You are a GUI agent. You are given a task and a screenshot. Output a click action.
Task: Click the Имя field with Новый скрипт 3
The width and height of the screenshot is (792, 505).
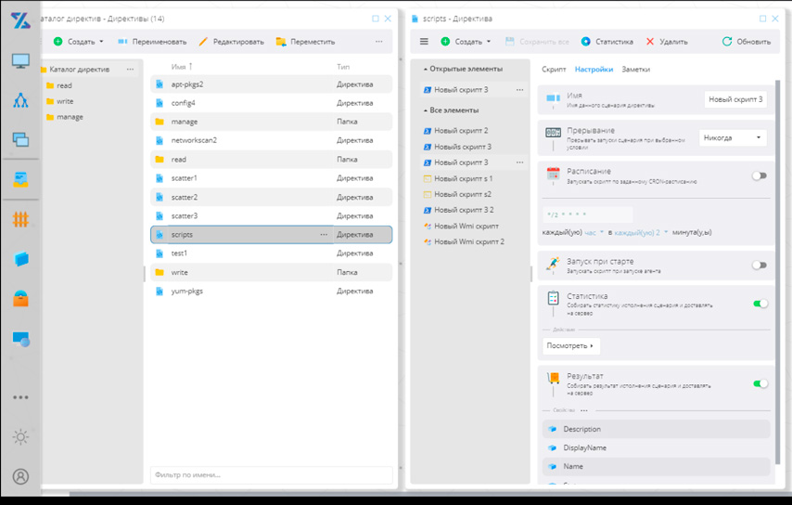pos(735,99)
